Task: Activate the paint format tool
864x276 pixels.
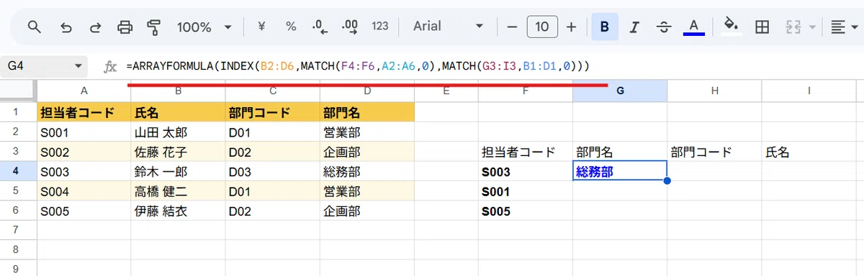Action: (x=153, y=27)
